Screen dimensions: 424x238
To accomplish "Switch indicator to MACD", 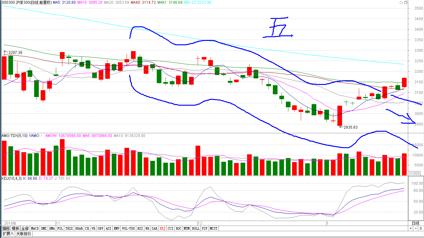I will (35, 228).
